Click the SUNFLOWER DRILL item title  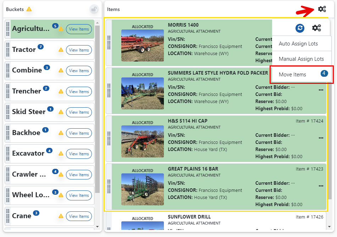point(189,217)
